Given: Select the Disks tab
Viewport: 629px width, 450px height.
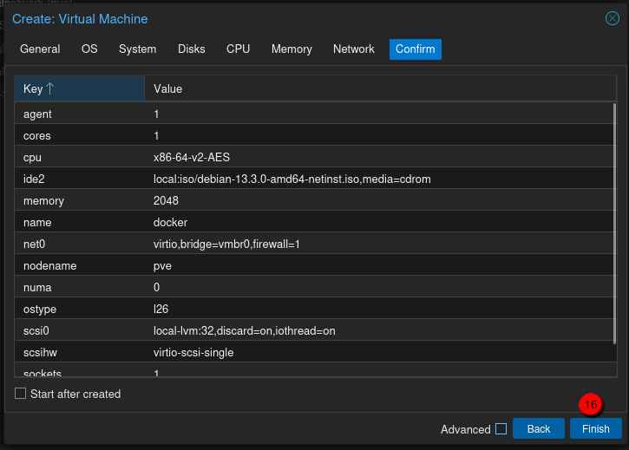Looking at the screenshot, I should pos(192,49).
